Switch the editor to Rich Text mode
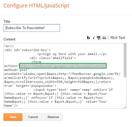The image size is (132, 127). pyautogui.click(x=118, y=38)
